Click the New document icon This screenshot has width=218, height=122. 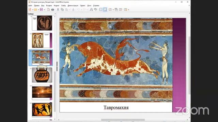(30, 9)
